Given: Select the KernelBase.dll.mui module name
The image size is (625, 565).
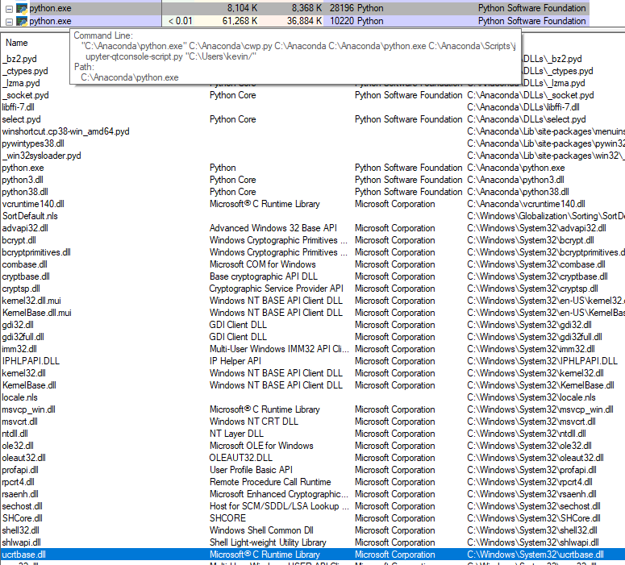Looking at the screenshot, I should 36,313.
